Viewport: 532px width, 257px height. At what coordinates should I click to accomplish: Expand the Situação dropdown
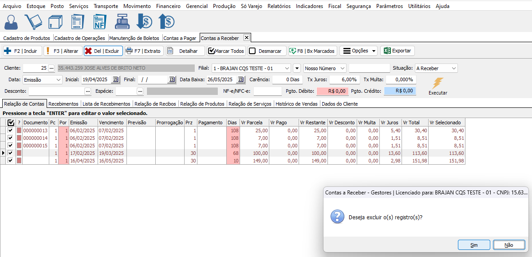tap(453, 68)
